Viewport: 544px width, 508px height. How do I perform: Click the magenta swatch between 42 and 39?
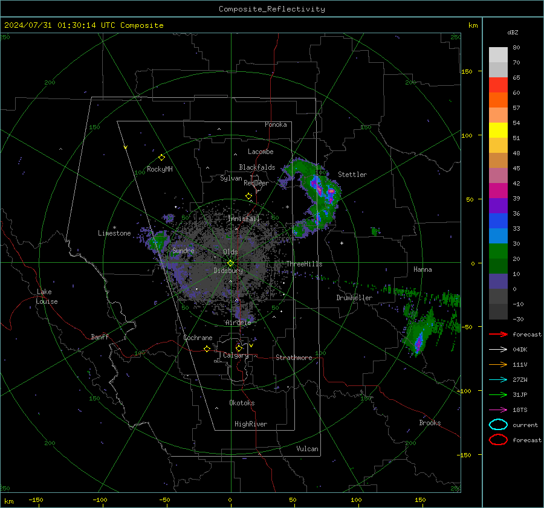[498, 190]
